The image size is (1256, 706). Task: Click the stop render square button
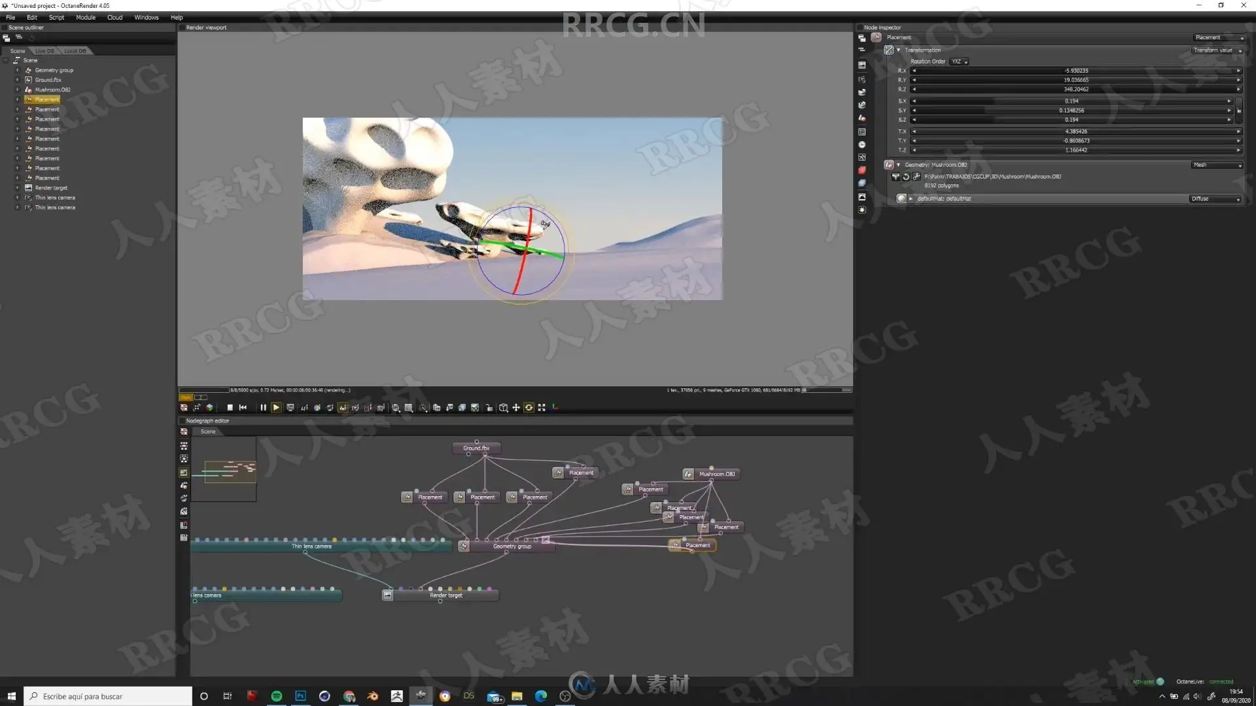pyautogui.click(x=230, y=407)
